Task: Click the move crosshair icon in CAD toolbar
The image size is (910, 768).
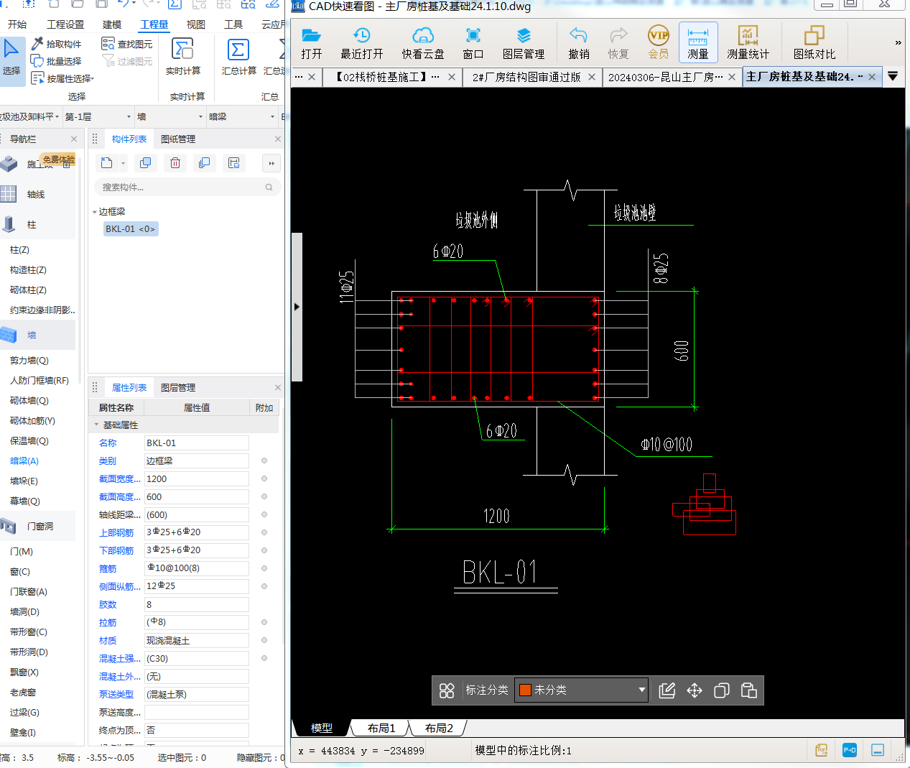Action: (x=695, y=690)
